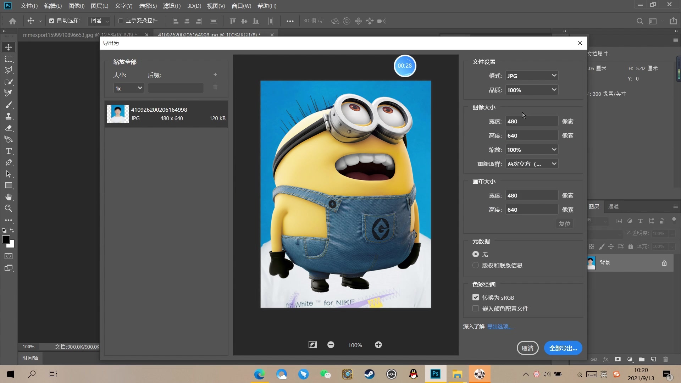
Task: Select the Clone Stamp tool
Action: (x=9, y=116)
